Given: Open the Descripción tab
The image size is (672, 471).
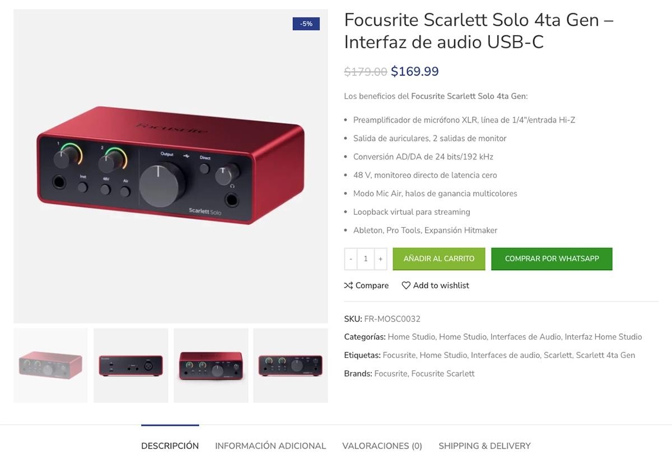Looking at the screenshot, I should (x=170, y=446).
